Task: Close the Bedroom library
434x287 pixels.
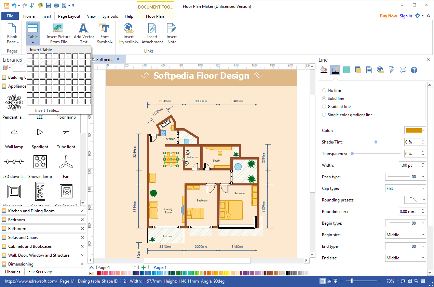Action: (x=82, y=220)
